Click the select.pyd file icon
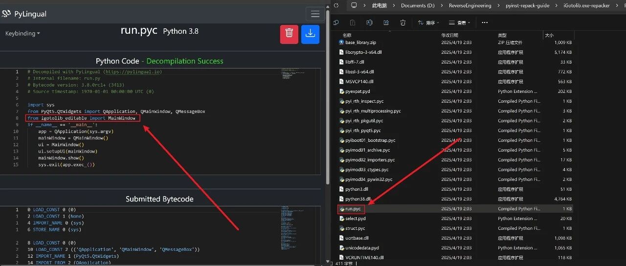626x266 pixels. 341,219
